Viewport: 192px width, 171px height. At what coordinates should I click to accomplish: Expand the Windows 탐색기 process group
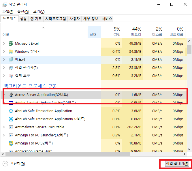4,51
